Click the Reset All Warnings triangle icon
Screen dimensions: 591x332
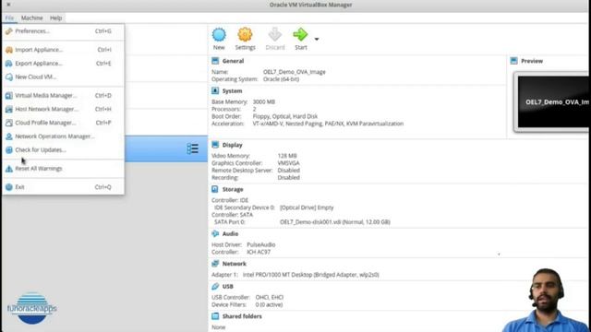8,169
